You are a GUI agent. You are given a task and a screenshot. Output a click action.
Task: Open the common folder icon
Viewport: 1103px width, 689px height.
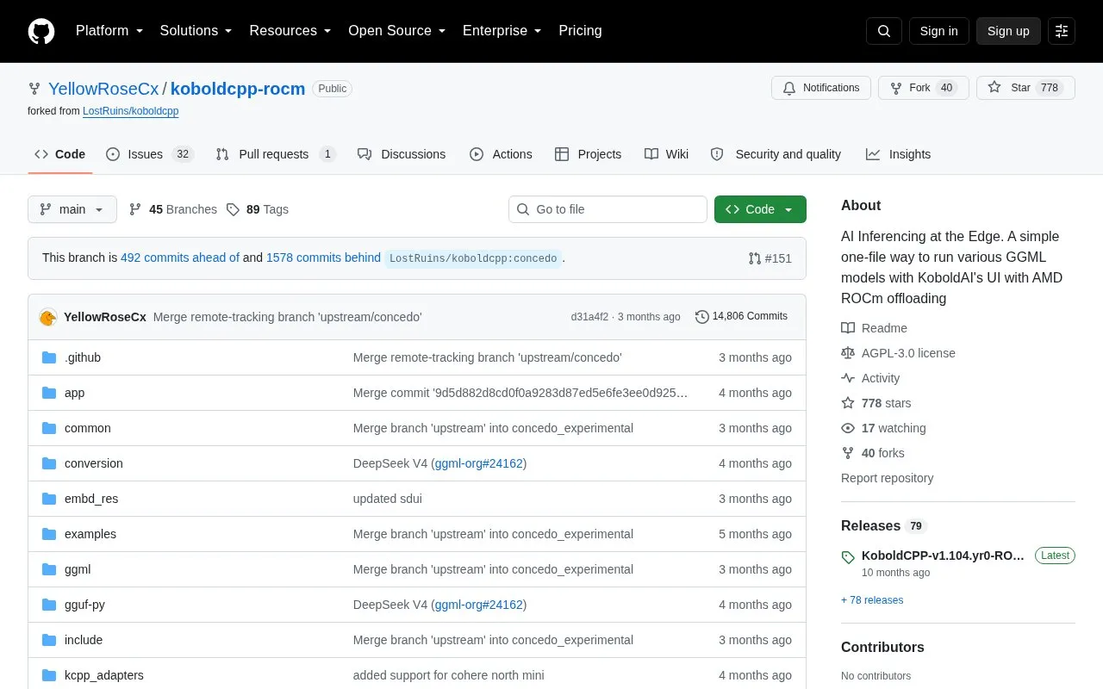[49, 428]
